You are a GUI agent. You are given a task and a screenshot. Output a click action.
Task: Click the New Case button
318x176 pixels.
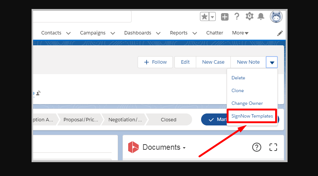pyautogui.click(x=213, y=62)
